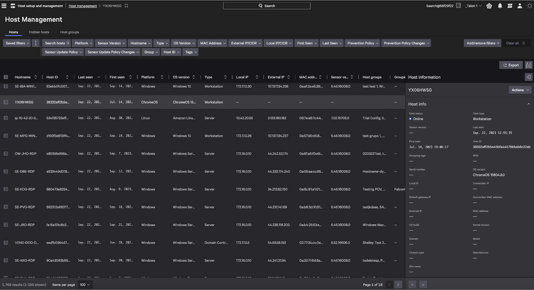The width and height of the screenshot is (534, 290).
Task: Open the hamburger navigation menu
Action: pyautogui.click(x=4, y=6)
